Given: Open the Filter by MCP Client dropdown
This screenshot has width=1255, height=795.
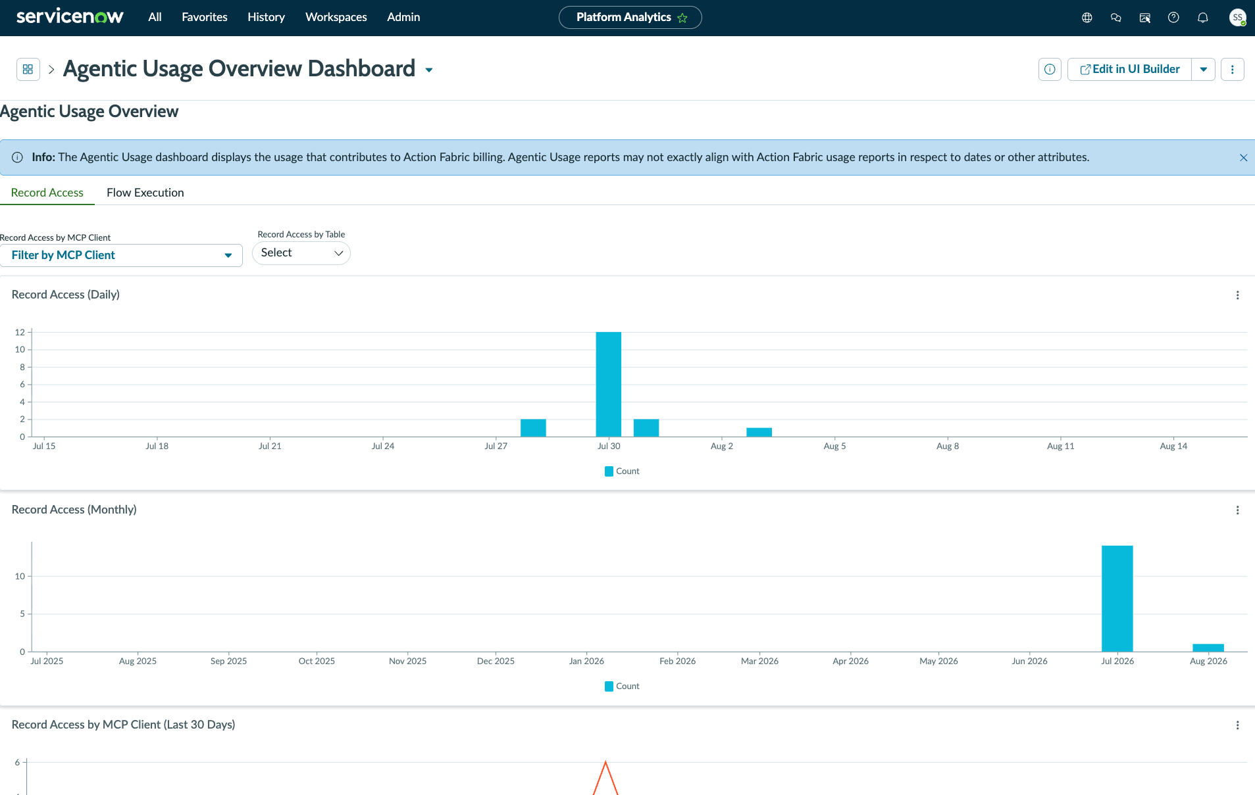Looking at the screenshot, I should tap(122, 255).
